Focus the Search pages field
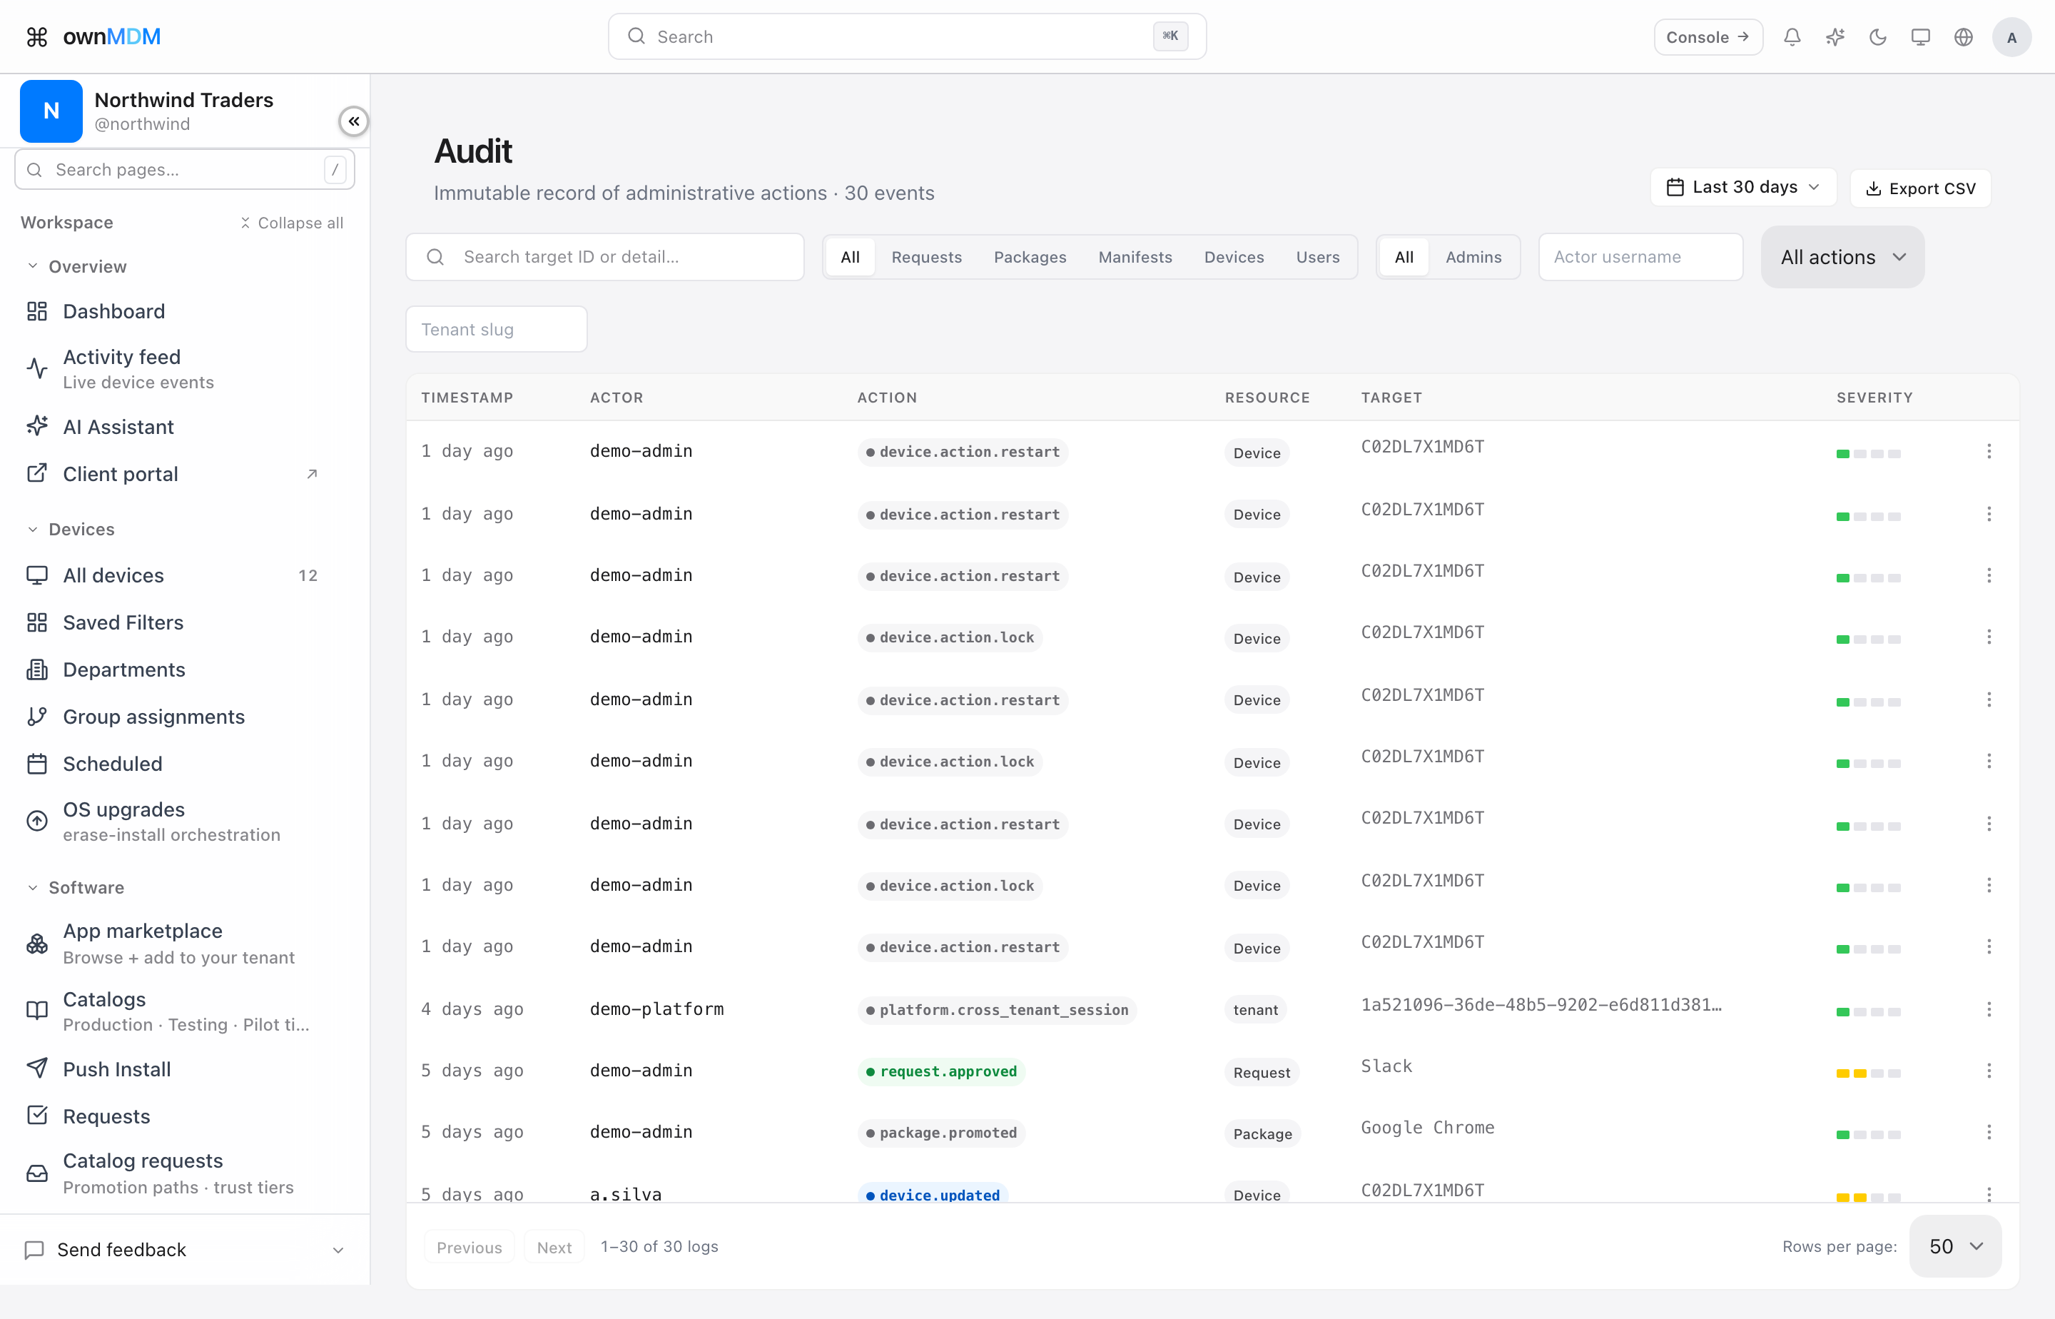This screenshot has width=2055, height=1319. [x=185, y=170]
